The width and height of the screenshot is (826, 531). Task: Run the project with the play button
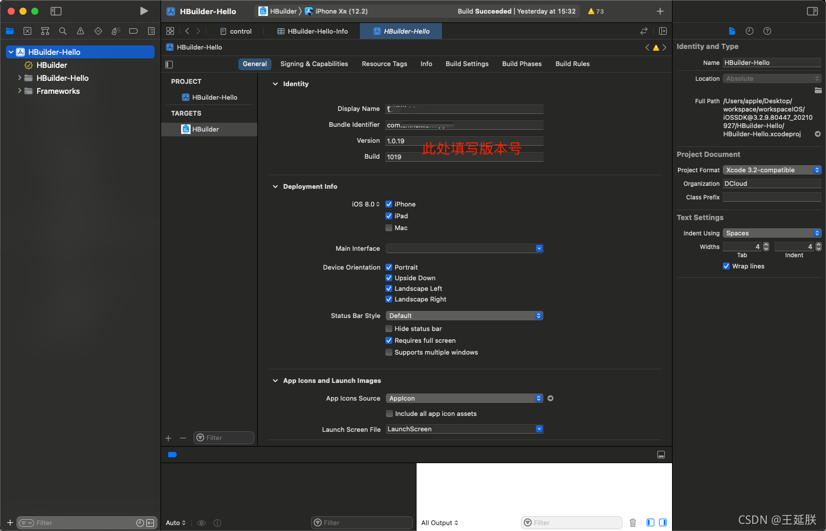144,11
